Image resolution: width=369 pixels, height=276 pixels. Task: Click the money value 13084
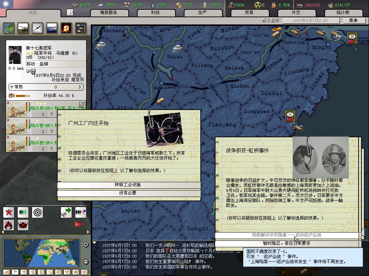215,5
